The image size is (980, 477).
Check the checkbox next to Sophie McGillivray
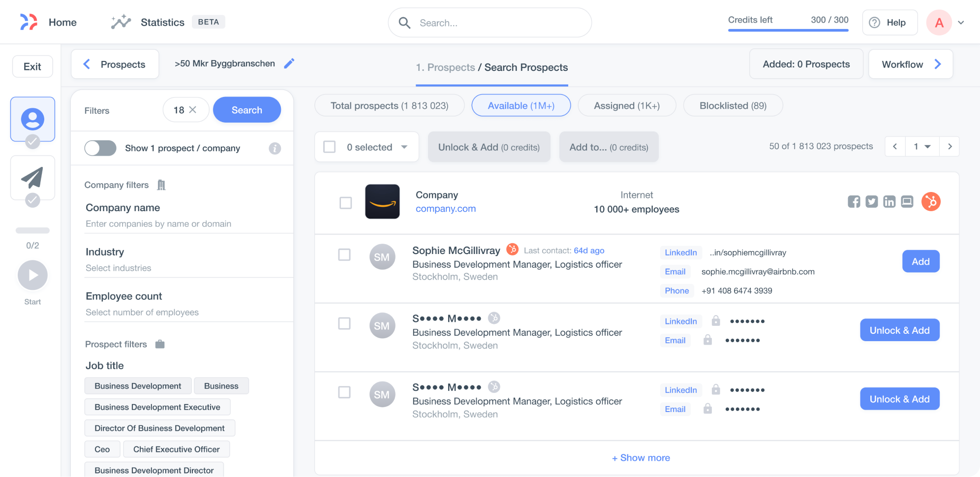[344, 255]
